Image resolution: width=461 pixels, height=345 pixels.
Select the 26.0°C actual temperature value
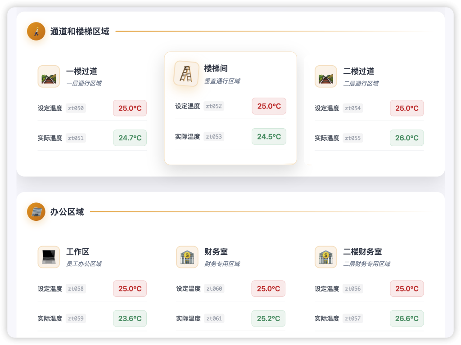click(407, 138)
